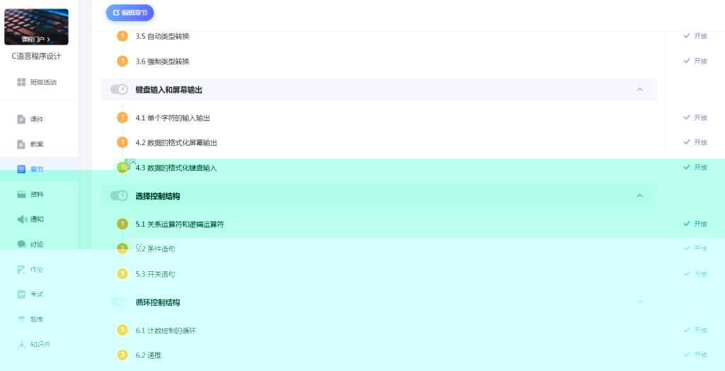
Task: Open section 5.2 条件语句
Action: tap(155, 249)
